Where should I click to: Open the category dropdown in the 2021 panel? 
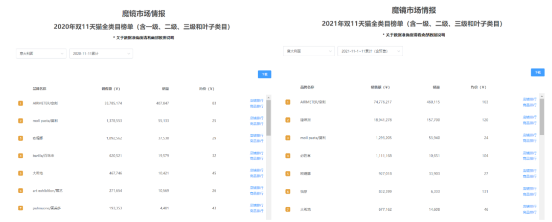pos(309,51)
